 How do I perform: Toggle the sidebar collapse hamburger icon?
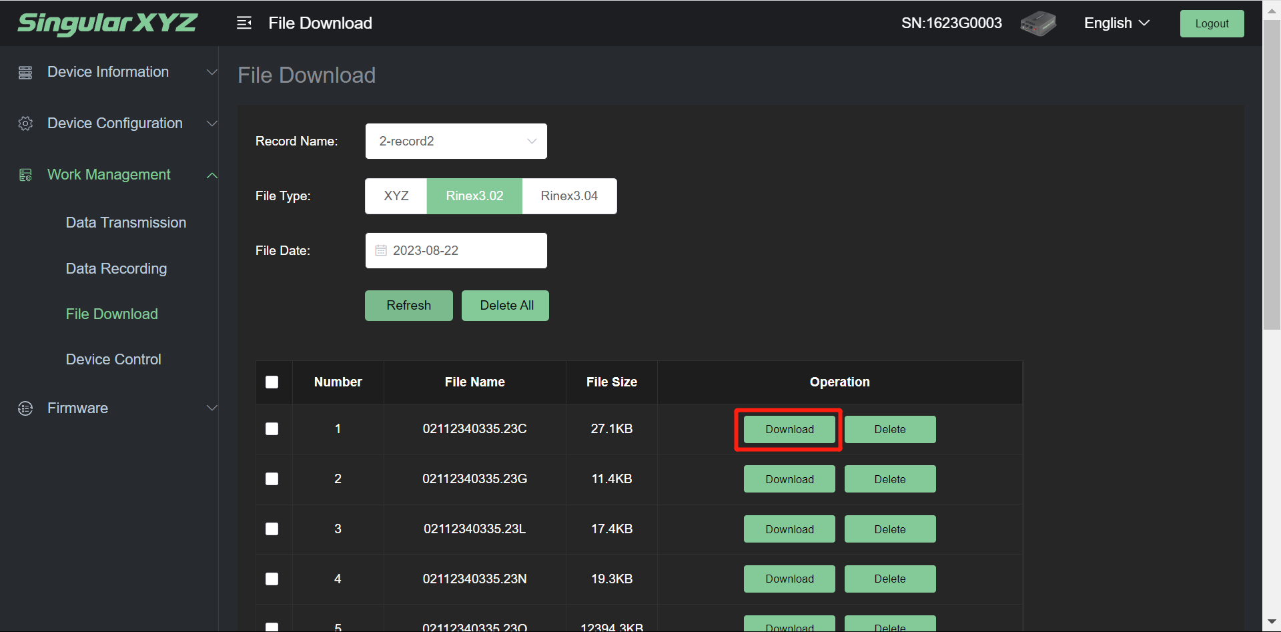coord(244,23)
